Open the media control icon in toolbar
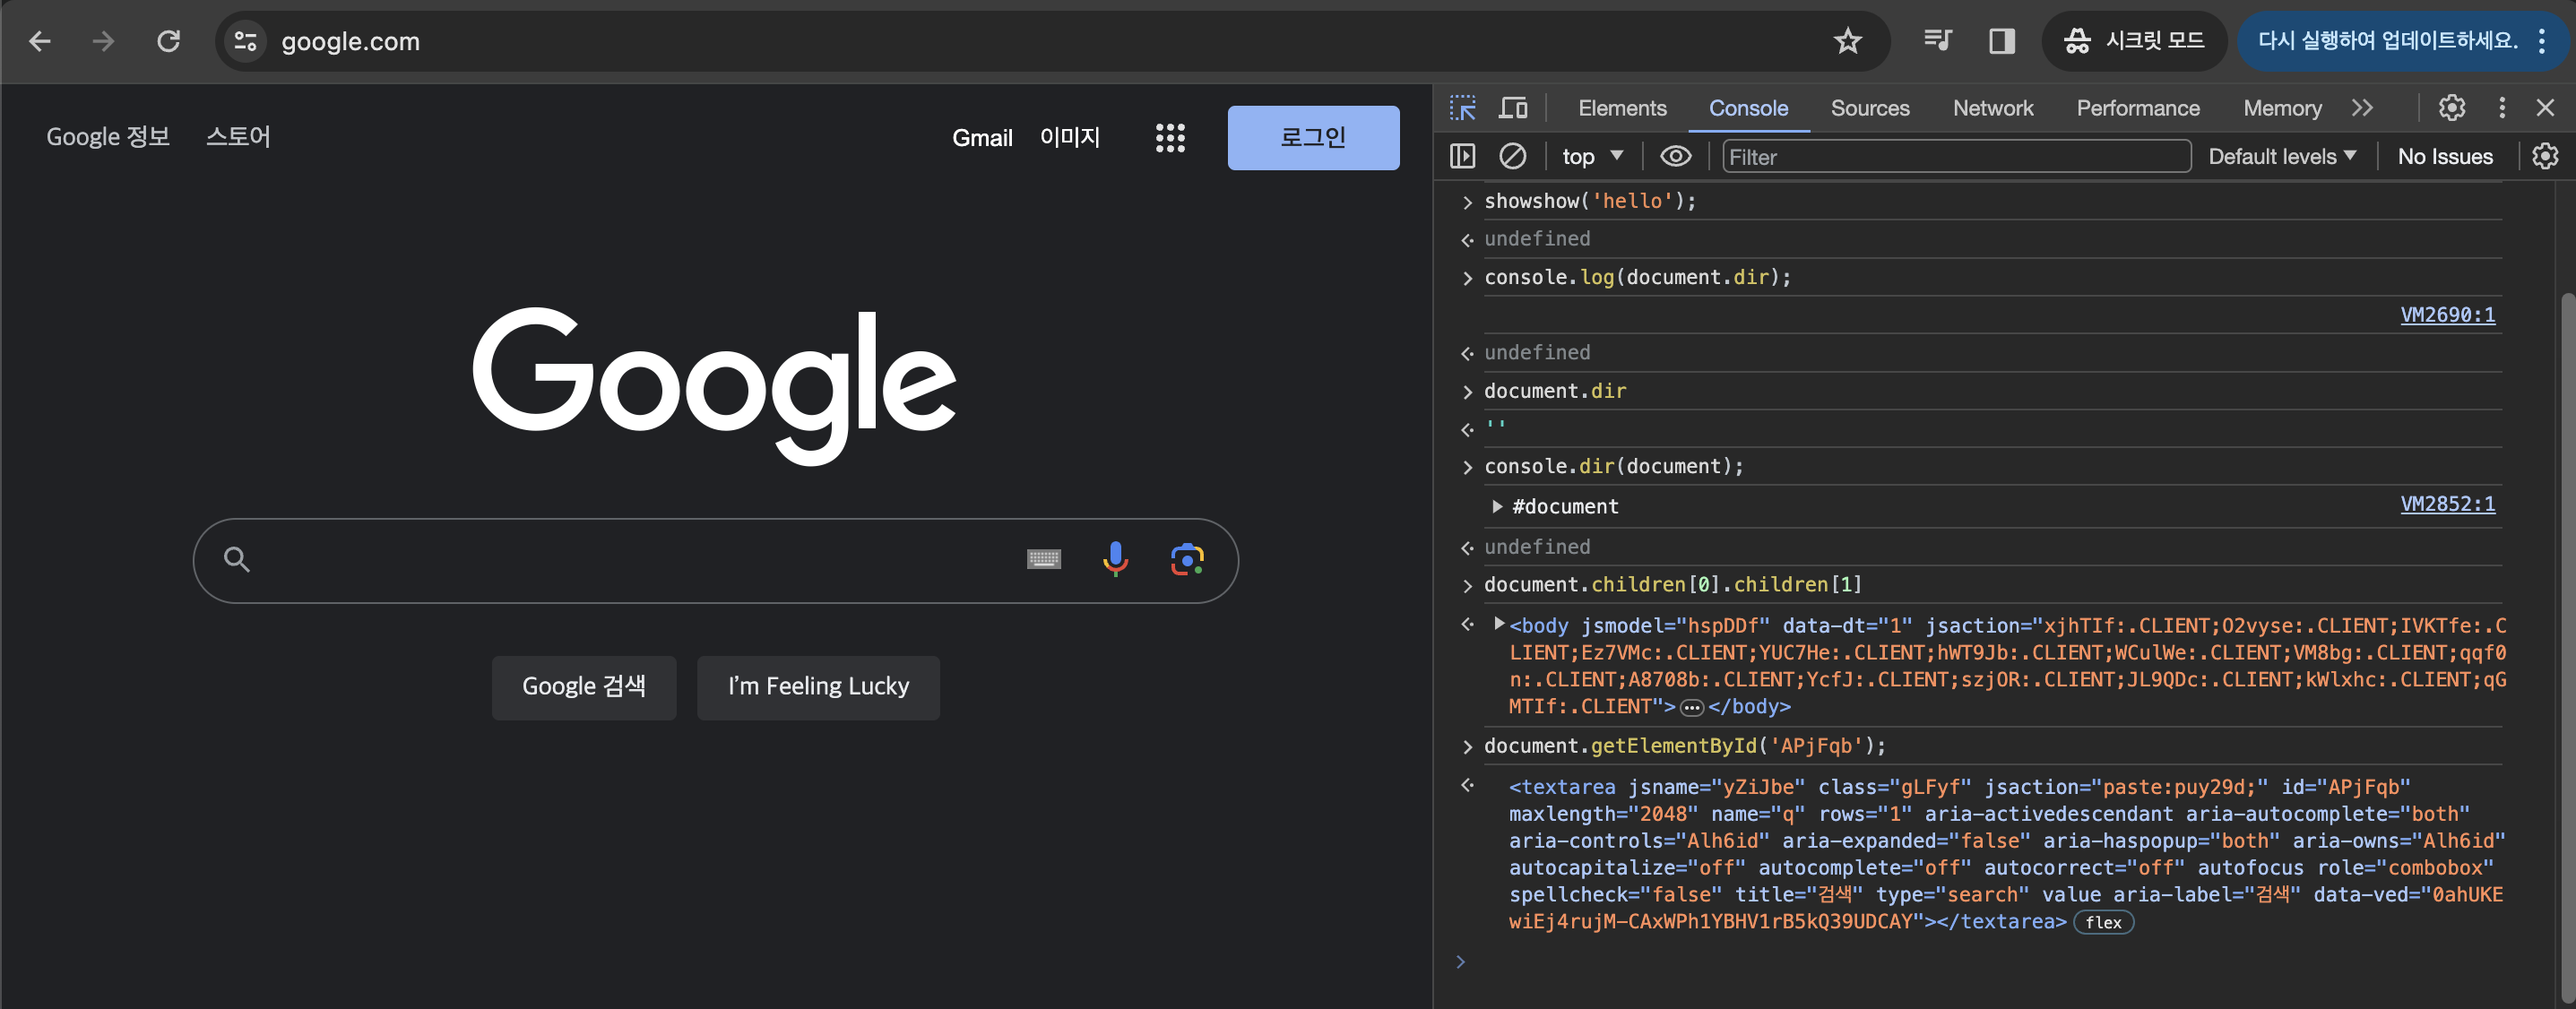Image resolution: width=2576 pixels, height=1009 pixels. [x=1937, y=41]
